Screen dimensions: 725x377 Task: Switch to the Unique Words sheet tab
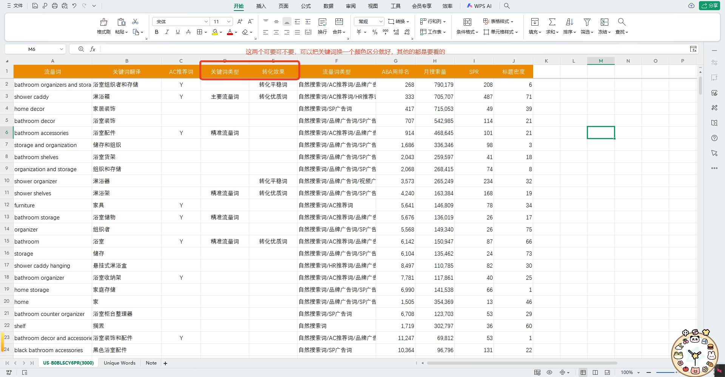[119, 363]
